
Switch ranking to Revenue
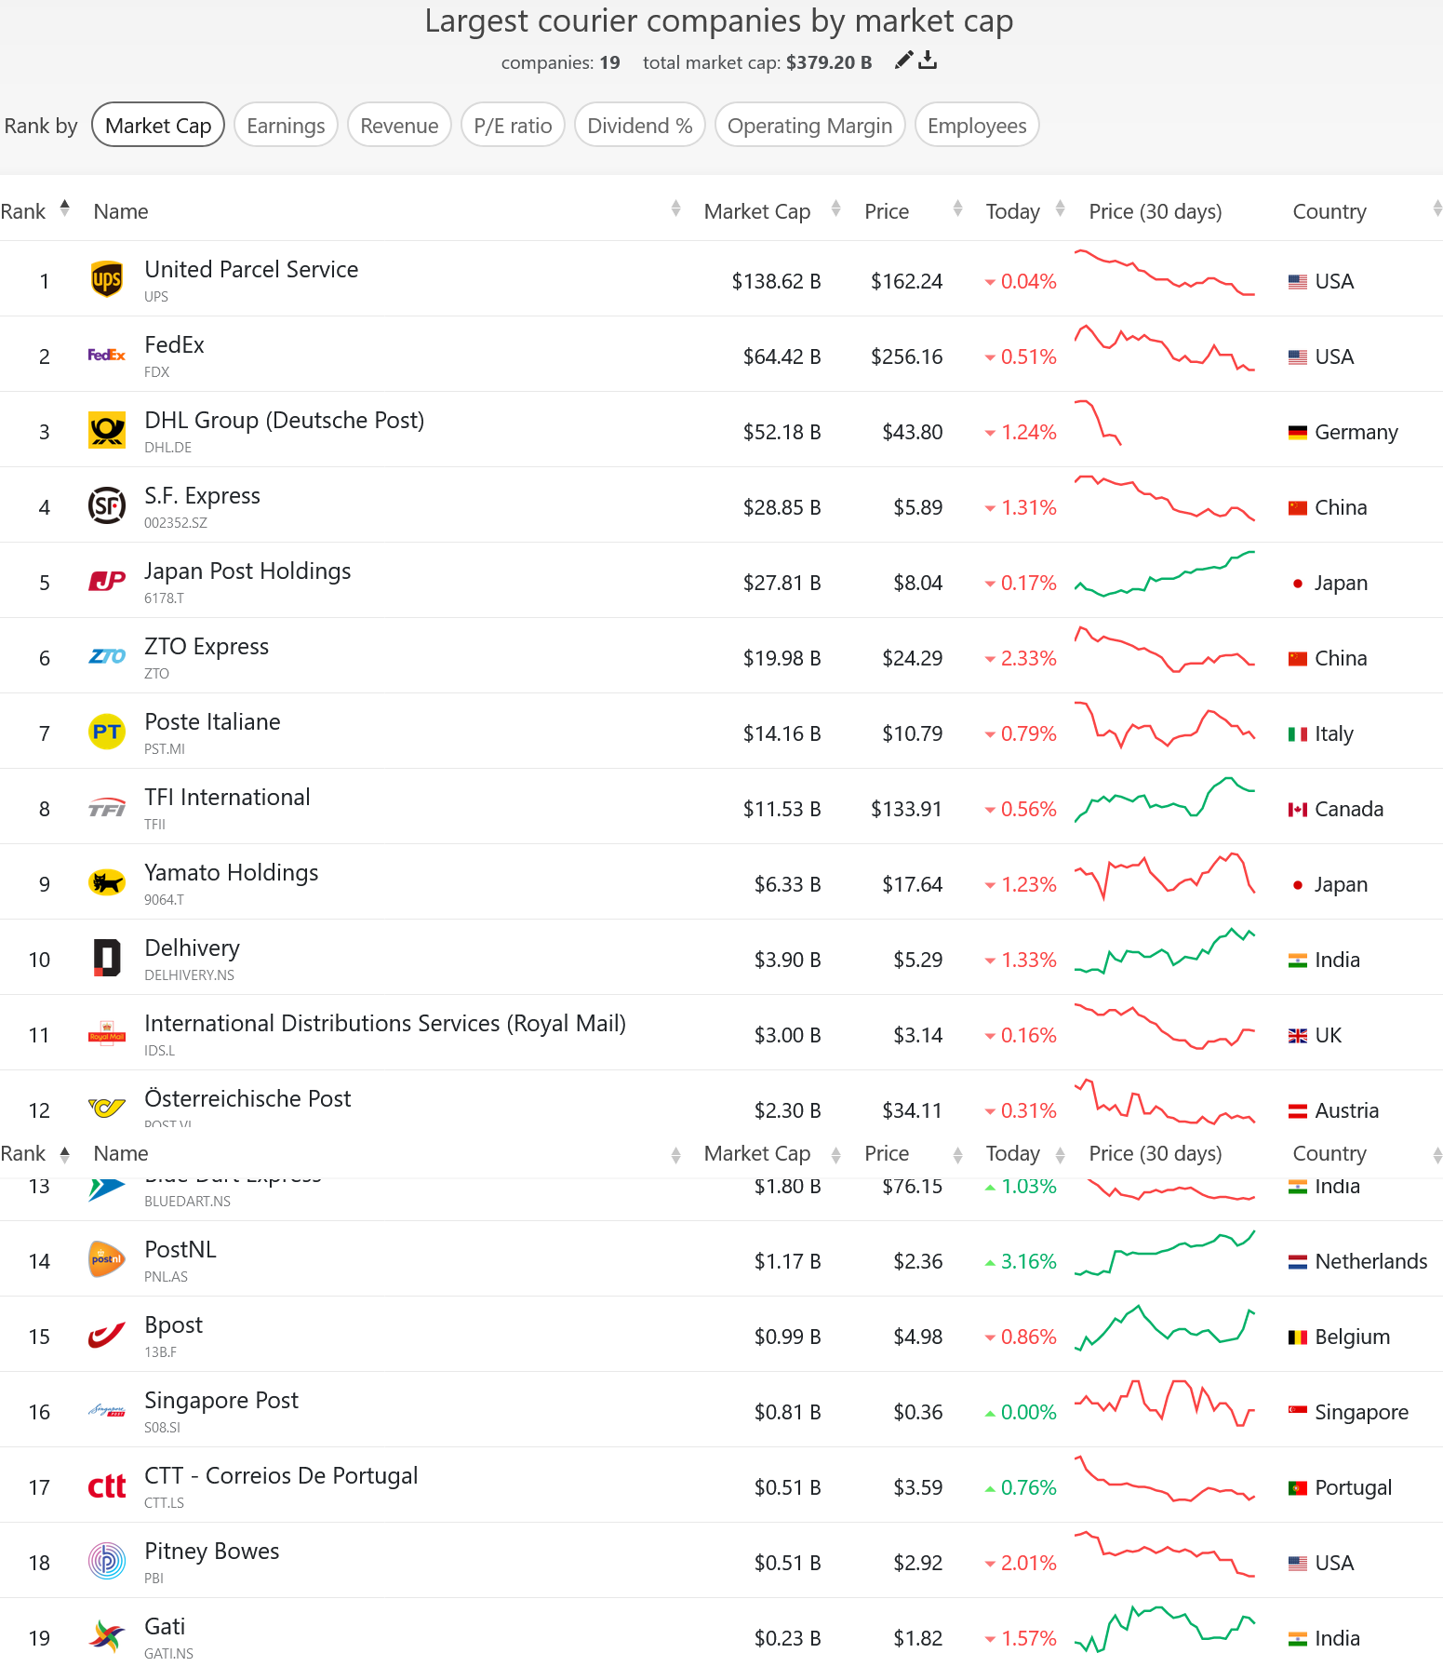click(399, 125)
